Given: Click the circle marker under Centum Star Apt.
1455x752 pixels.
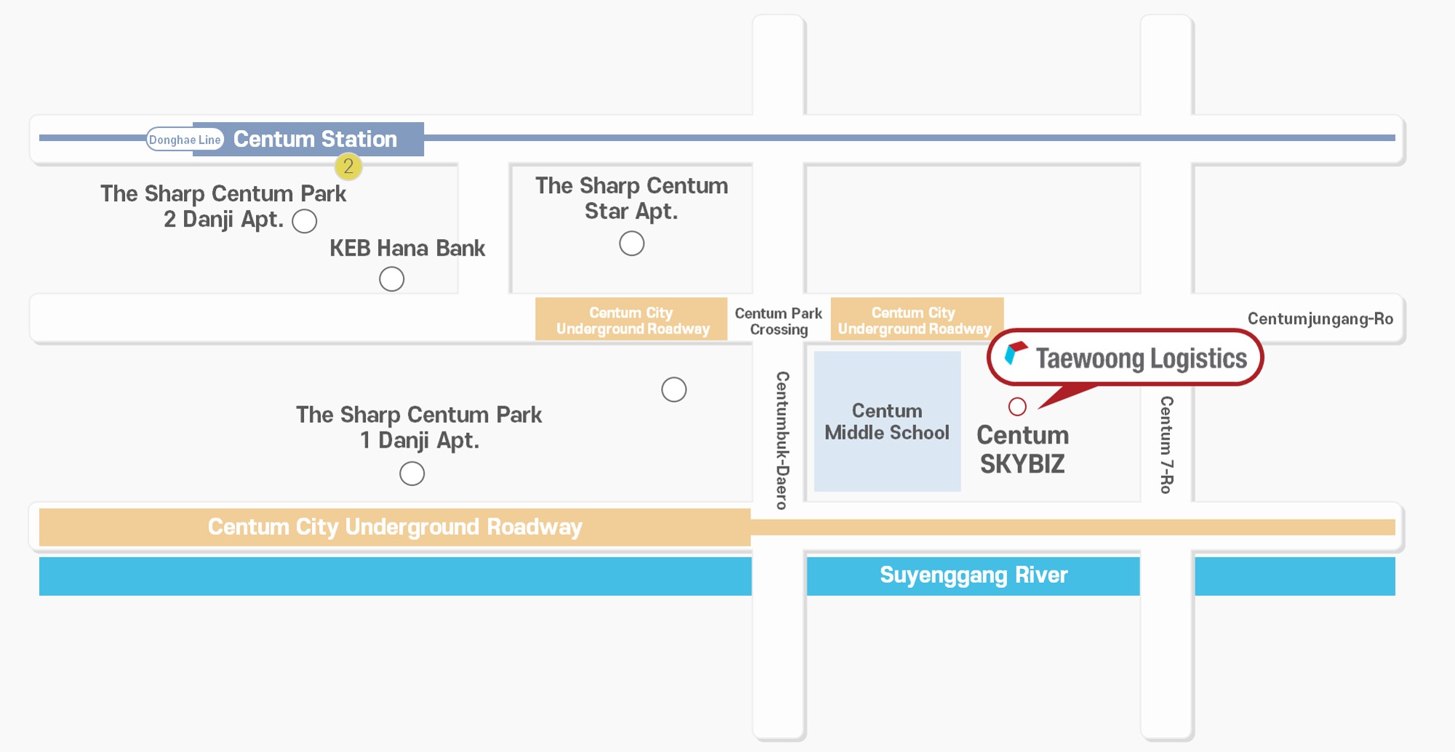Looking at the screenshot, I should [631, 243].
